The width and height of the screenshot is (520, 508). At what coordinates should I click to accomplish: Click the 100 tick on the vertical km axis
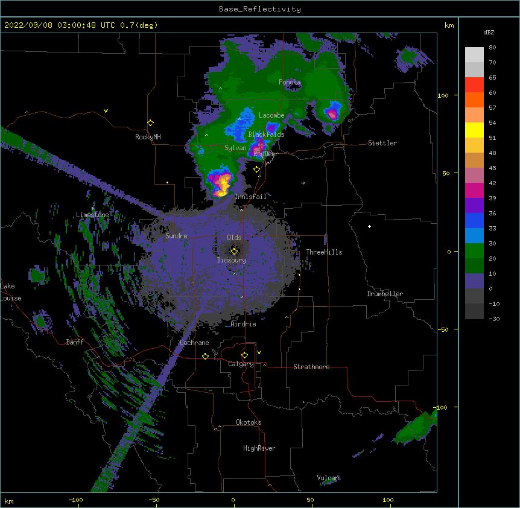coord(443,95)
